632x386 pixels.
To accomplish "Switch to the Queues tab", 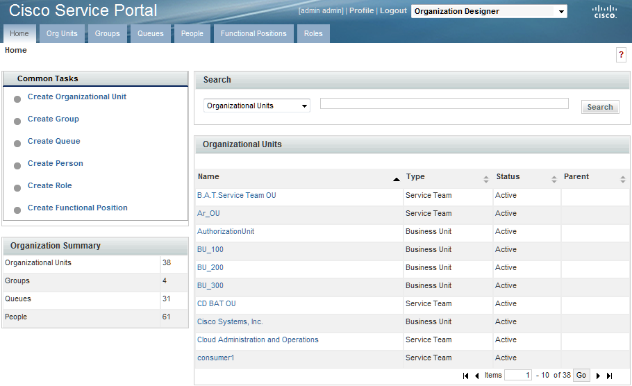I will pos(150,33).
